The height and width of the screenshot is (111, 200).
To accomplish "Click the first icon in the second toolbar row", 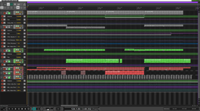I will click(x=2, y=8).
